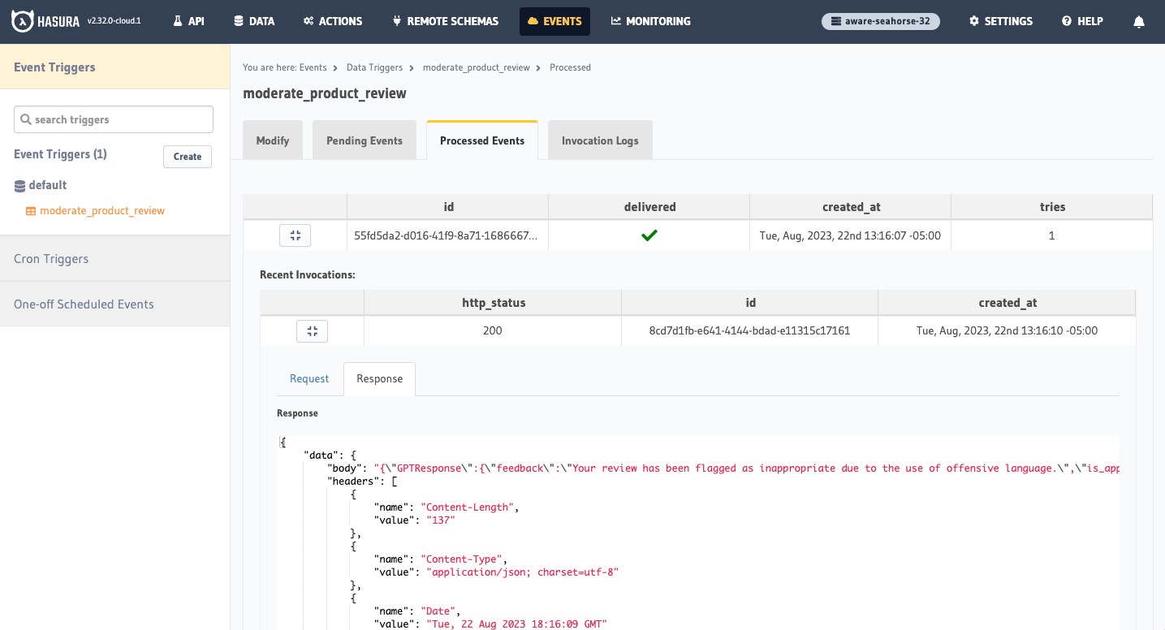Switch to the Request tab
The width and height of the screenshot is (1165, 630).
tap(309, 378)
